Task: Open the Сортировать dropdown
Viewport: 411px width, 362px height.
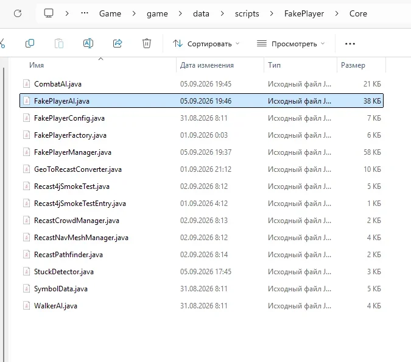Action: [206, 43]
